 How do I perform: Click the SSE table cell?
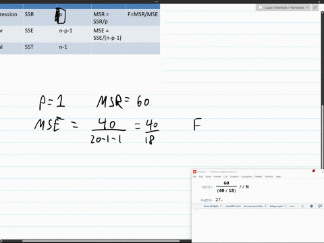40,34
